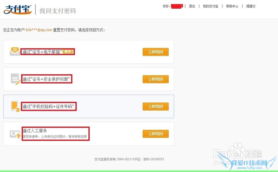This screenshot has width=278, height=172.
Task: Open 提建议 suggestion link
Action: click(251, 6)
